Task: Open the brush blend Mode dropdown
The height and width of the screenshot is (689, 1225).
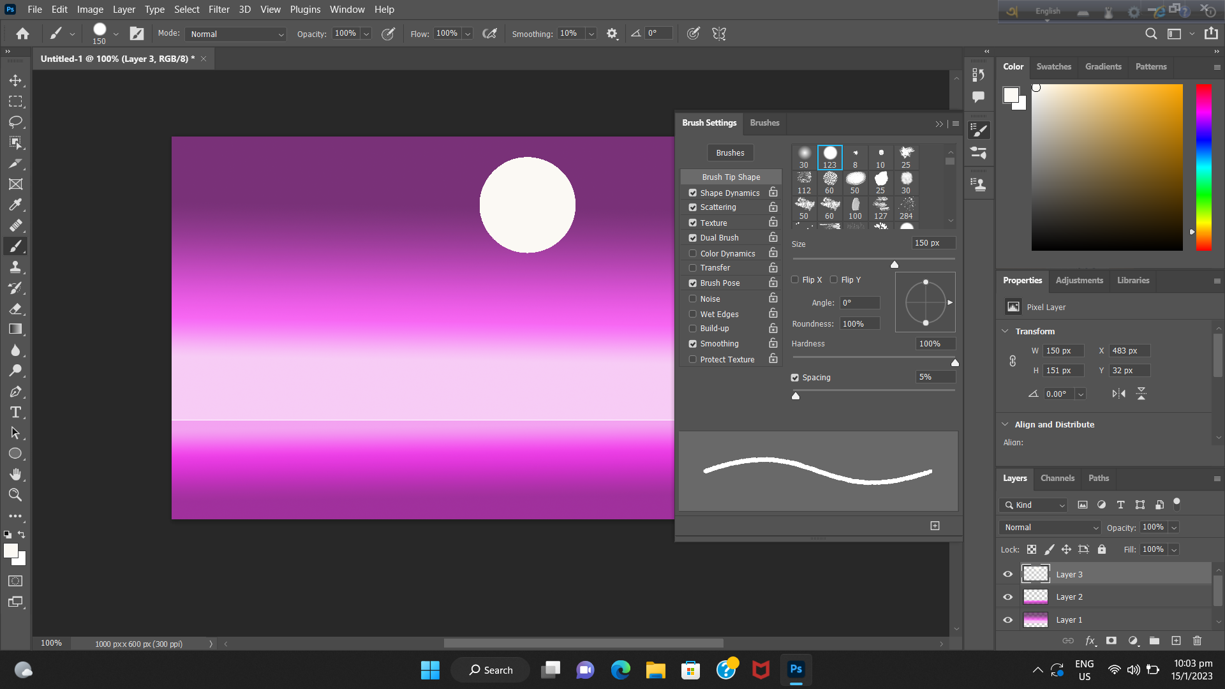Action: pos(235,34)
